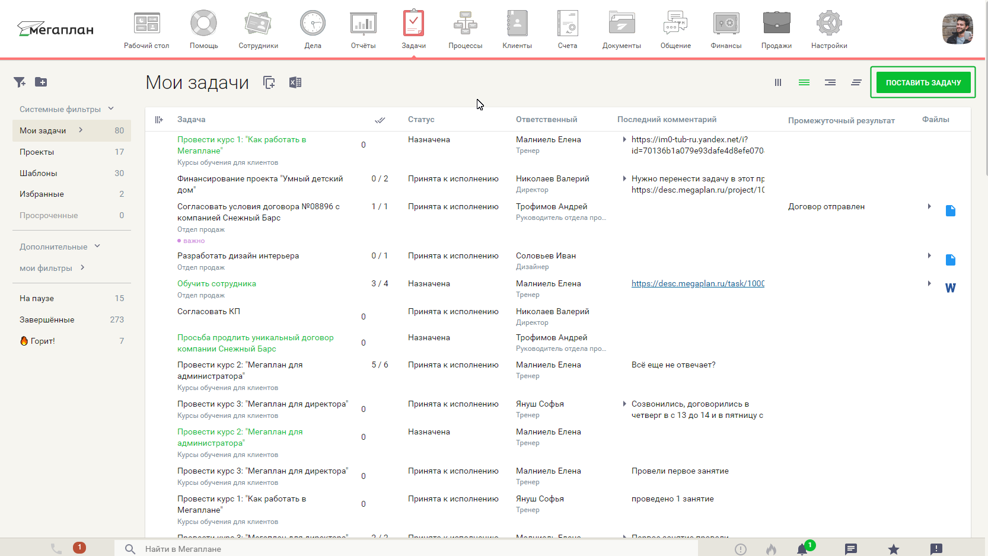Open the chat messages icon in bottom bar
The height and width of the screenshot is (556, 988).
pos(851,549)
